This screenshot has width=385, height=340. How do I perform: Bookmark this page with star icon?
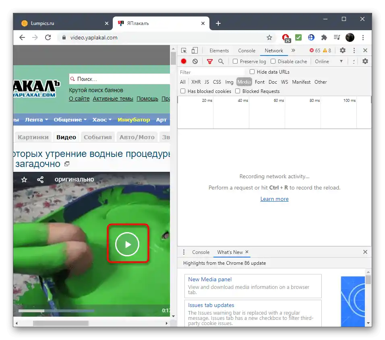point(269,37)
